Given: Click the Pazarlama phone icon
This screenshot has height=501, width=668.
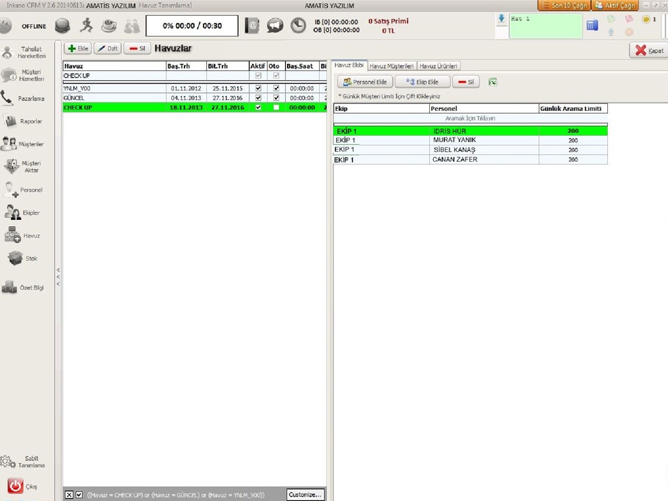Looking at the screenshot, I should [x=8, y=99].
